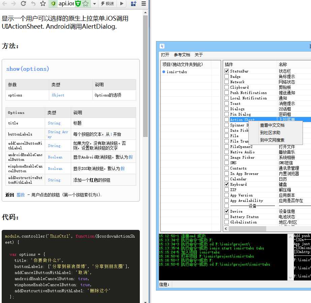Open the 打开 menu
The width and height of the screenshot is (311, 303).
[x=165, y=55]
